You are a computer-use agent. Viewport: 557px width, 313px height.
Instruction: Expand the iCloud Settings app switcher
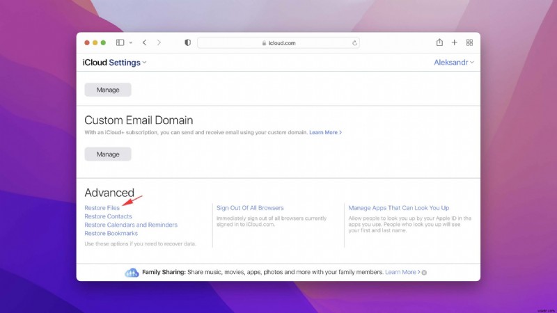[x=114, y=63]
